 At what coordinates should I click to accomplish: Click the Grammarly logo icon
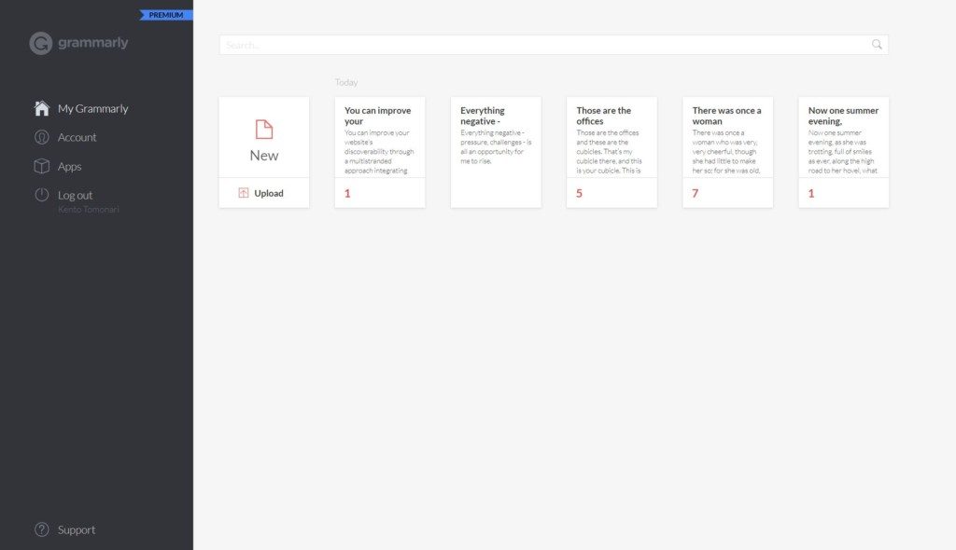coord(40,43)
